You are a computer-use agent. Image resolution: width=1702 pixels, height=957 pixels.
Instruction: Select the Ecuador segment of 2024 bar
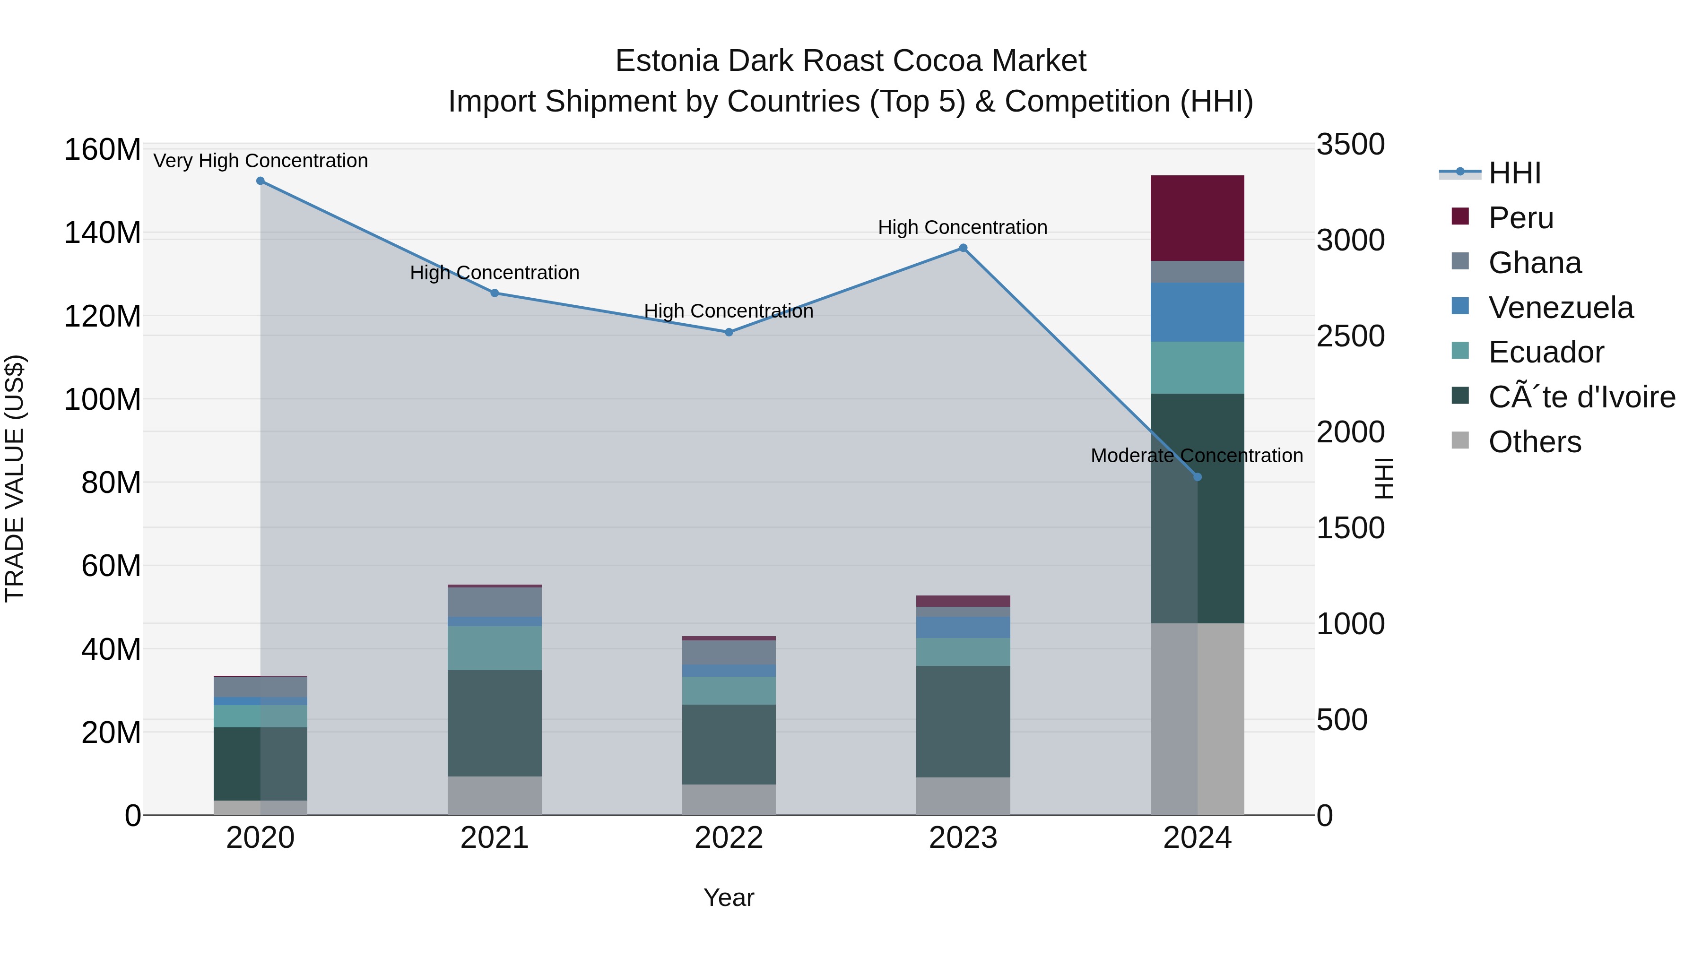pyautogui.click(x=1197, y=368)
